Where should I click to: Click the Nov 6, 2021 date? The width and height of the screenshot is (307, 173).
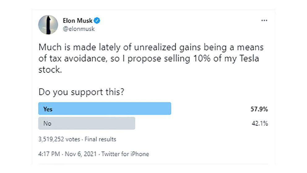click(x=81, y=154)
